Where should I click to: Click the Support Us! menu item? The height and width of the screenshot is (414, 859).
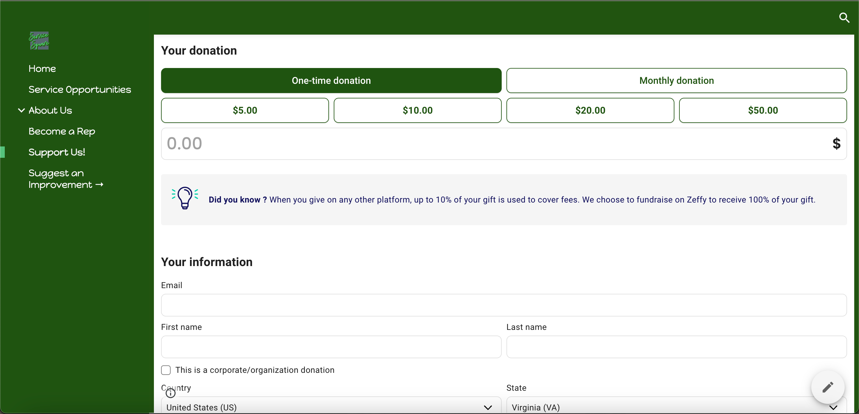[56, 152]
